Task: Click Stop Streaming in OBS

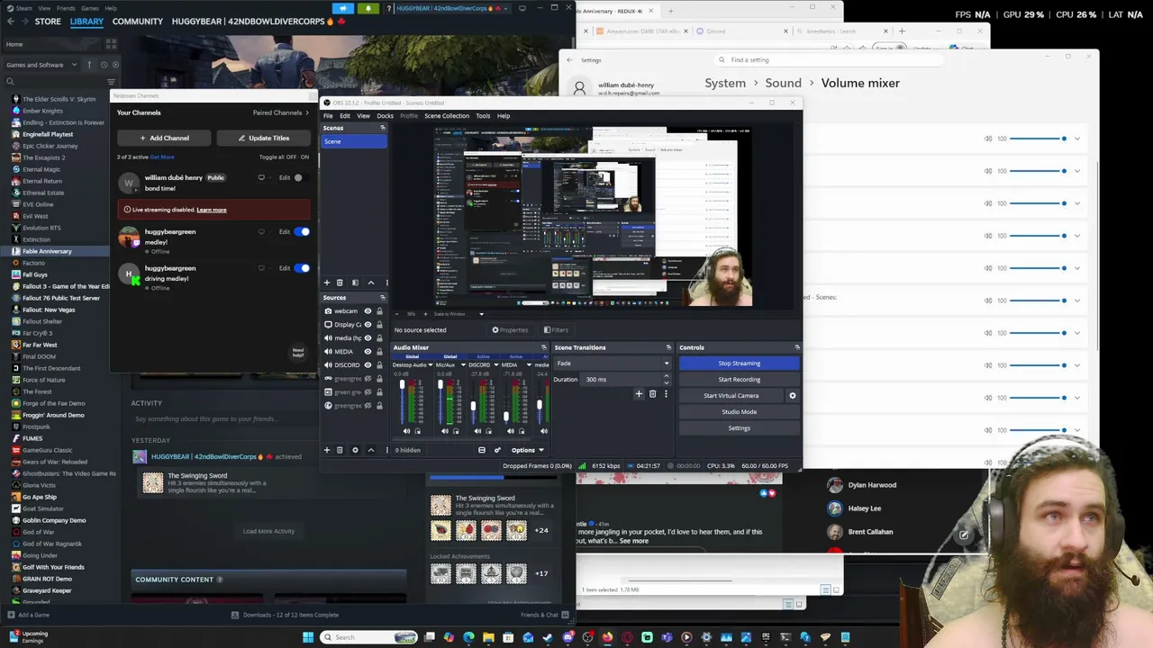Action: click(x=739, y=364)
